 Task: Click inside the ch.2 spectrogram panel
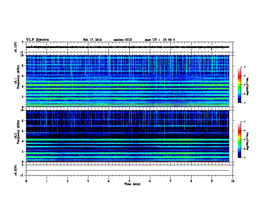pos(128,136)
